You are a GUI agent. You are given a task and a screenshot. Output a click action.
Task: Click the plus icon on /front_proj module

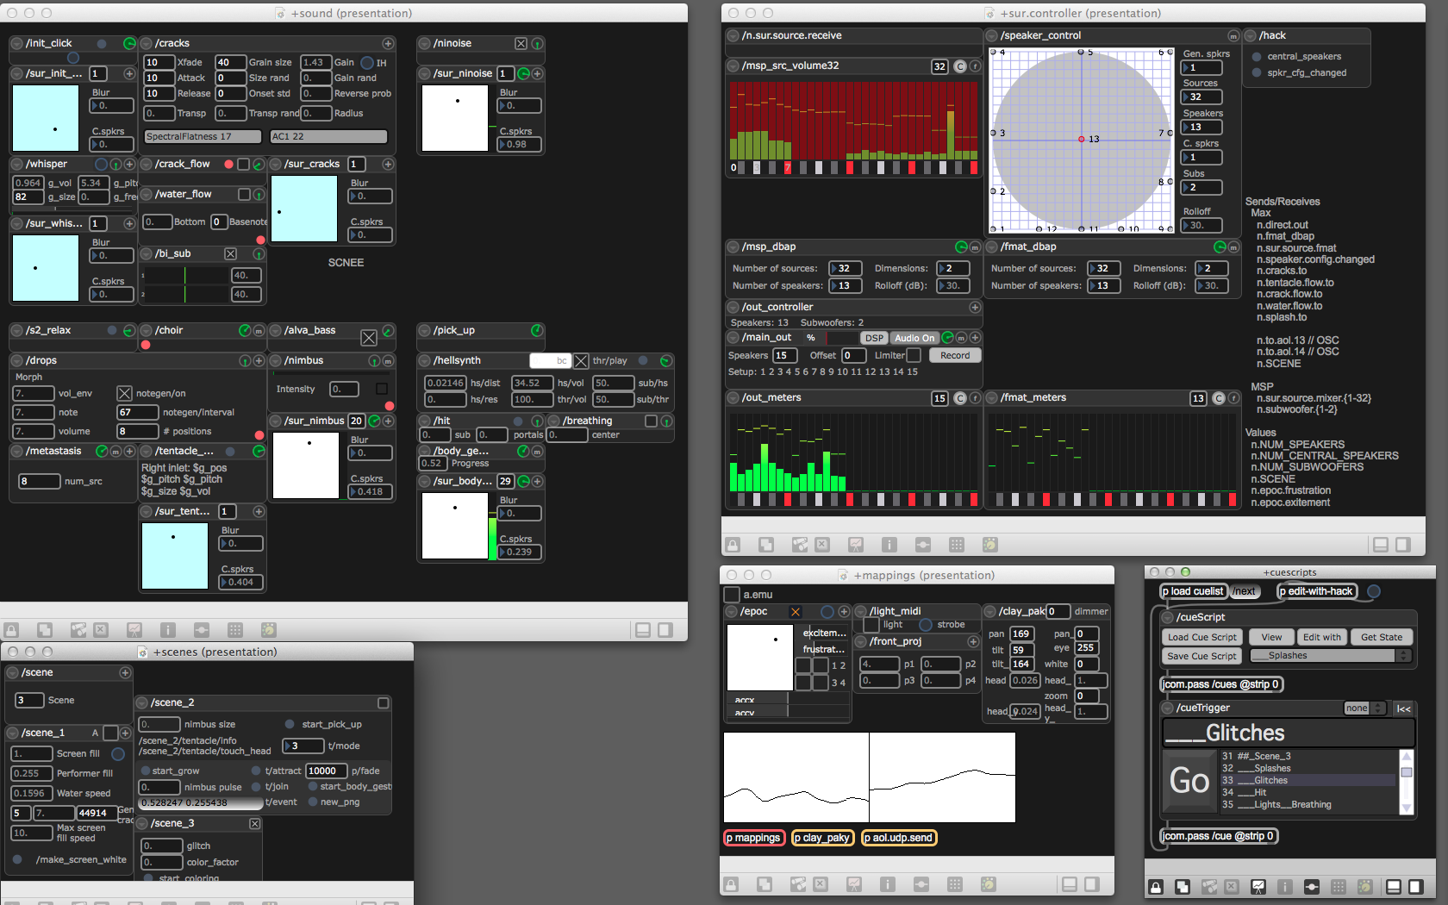click(973, 642)
